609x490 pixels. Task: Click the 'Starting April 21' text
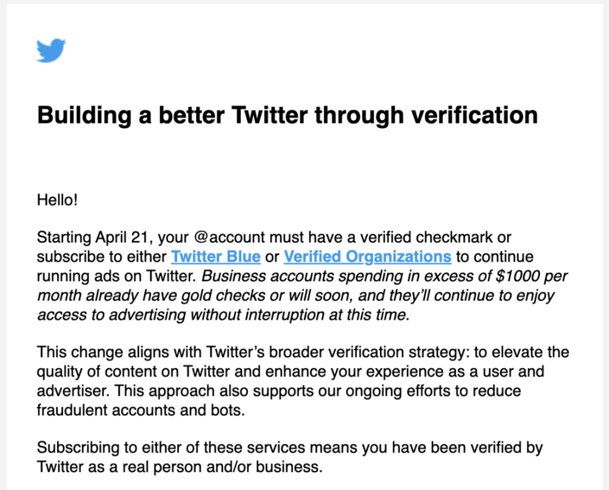(x=92, y=237)
